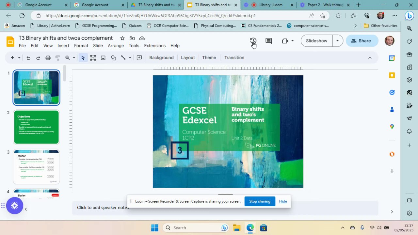The height and width of the screenshot is (235, 418).
Task: Open Outlook in the Edge sidebar
Action: coord(409,93)
